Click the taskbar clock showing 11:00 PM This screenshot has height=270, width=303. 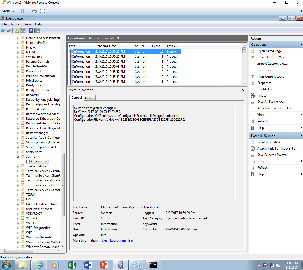click(x=291, y=265)
